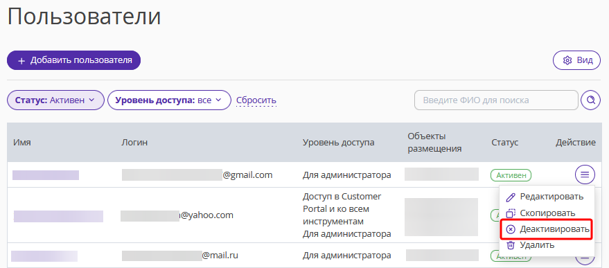Click the Добавить пользователя button
This screenshot has height=268, width=609.
click(x=74, y=60)
